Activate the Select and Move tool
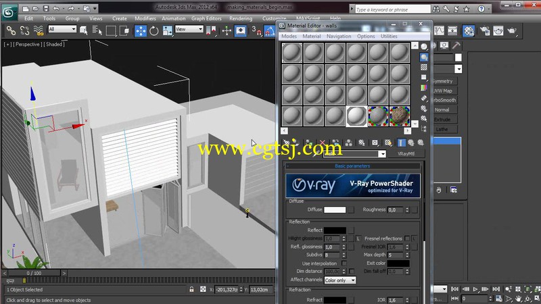 click(x=141, y=30)
